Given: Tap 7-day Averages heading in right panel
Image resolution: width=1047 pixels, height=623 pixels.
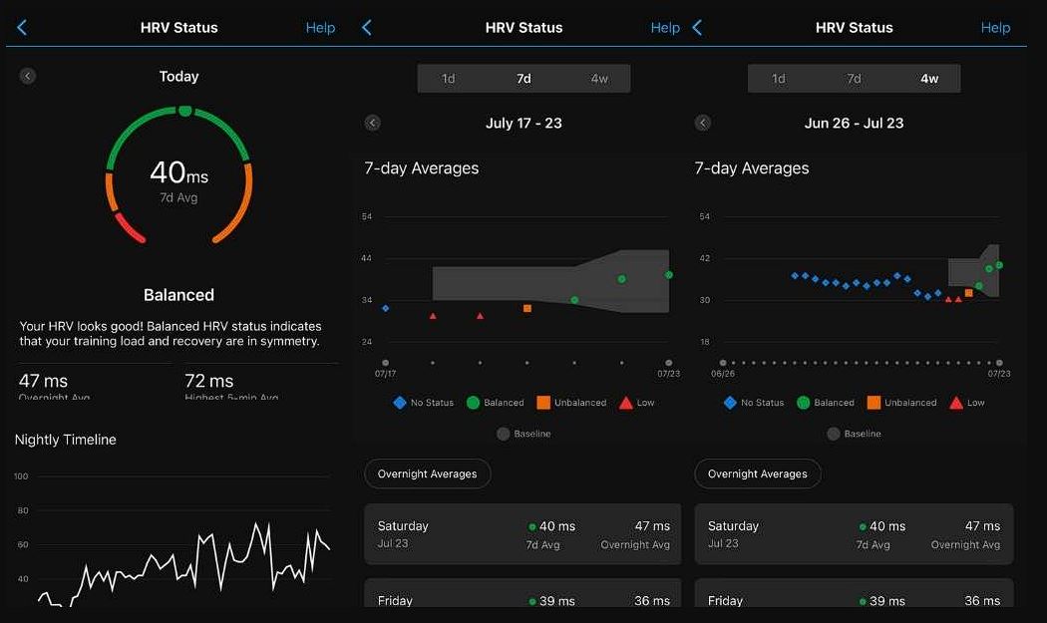Looking at the screenshot, I should 752,168.
